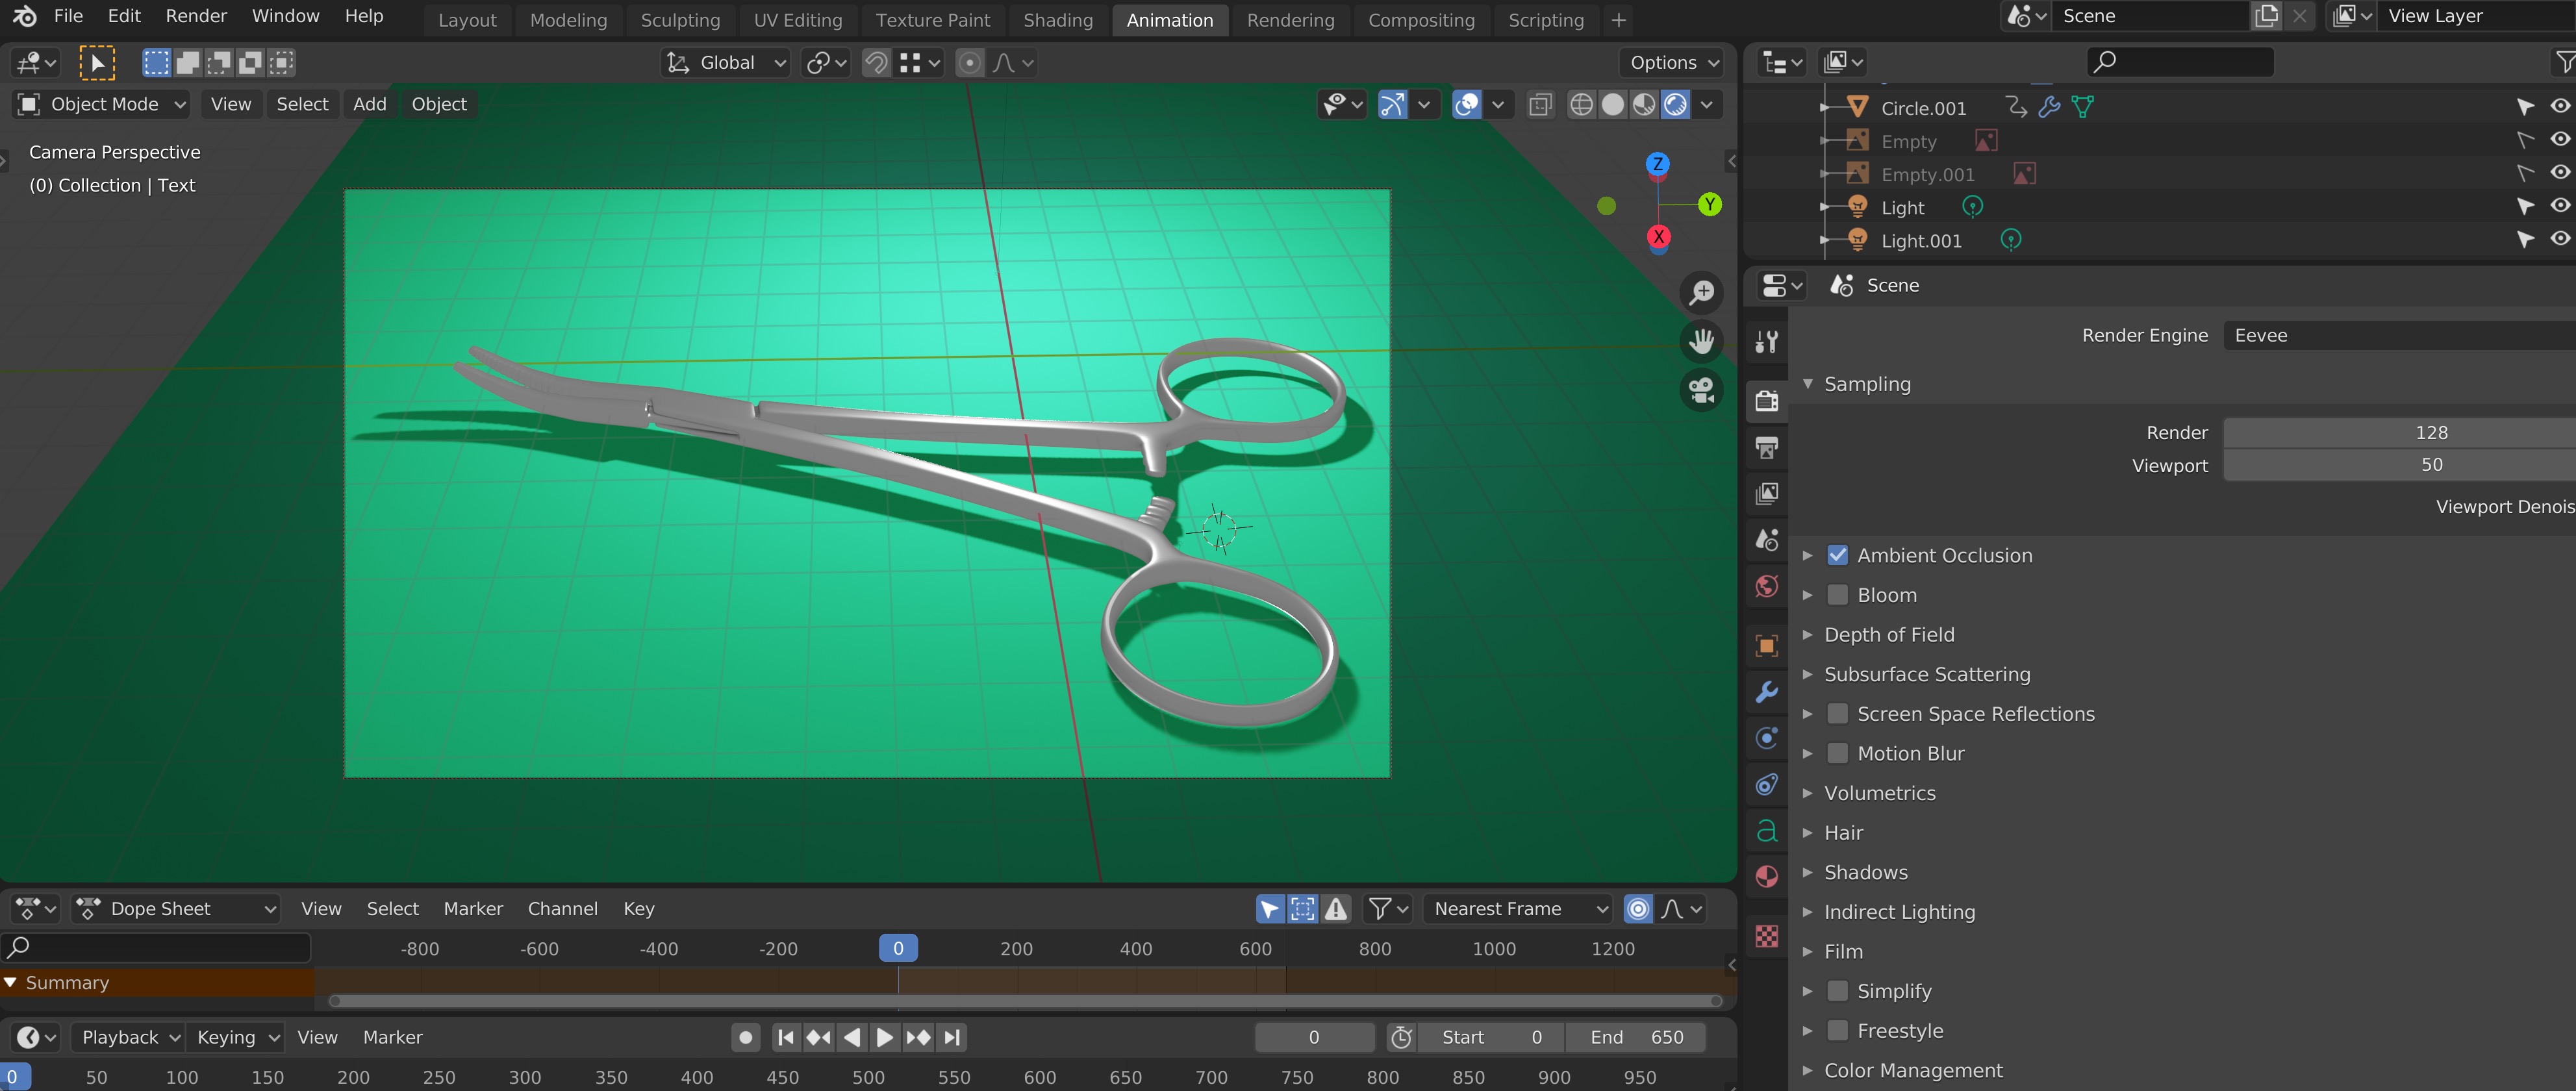Click the Options button in the viewport header
Image resolution: width=2576 pixels, height=1091 pixels.
[x=1673, y=62]
